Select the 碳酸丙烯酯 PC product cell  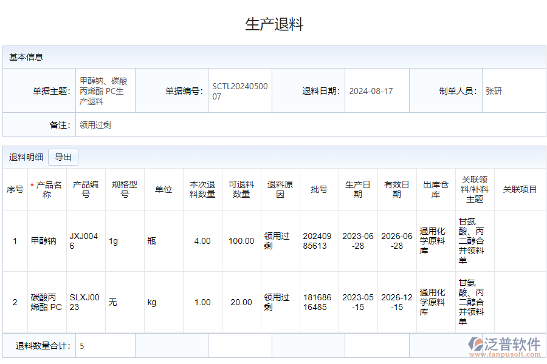click(47, 302)
